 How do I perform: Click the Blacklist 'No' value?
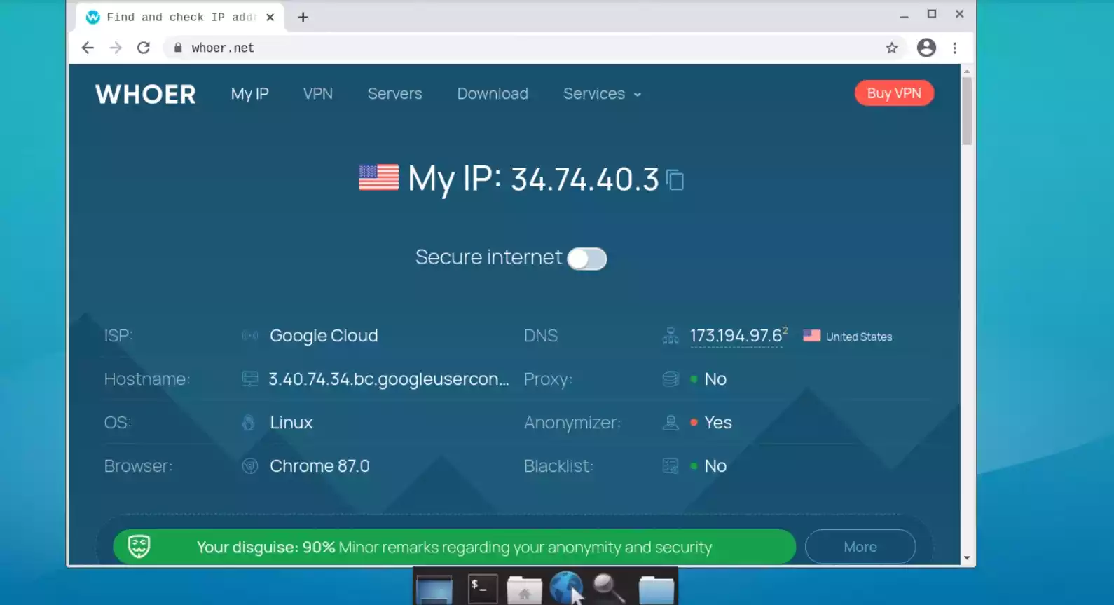point(715,466)
